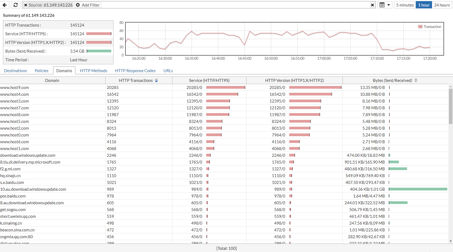Image resolution: width=453 pixels, height=252 pixels.
Task: Click the Last Hour time period value
Action: click(x=79, y=60)
